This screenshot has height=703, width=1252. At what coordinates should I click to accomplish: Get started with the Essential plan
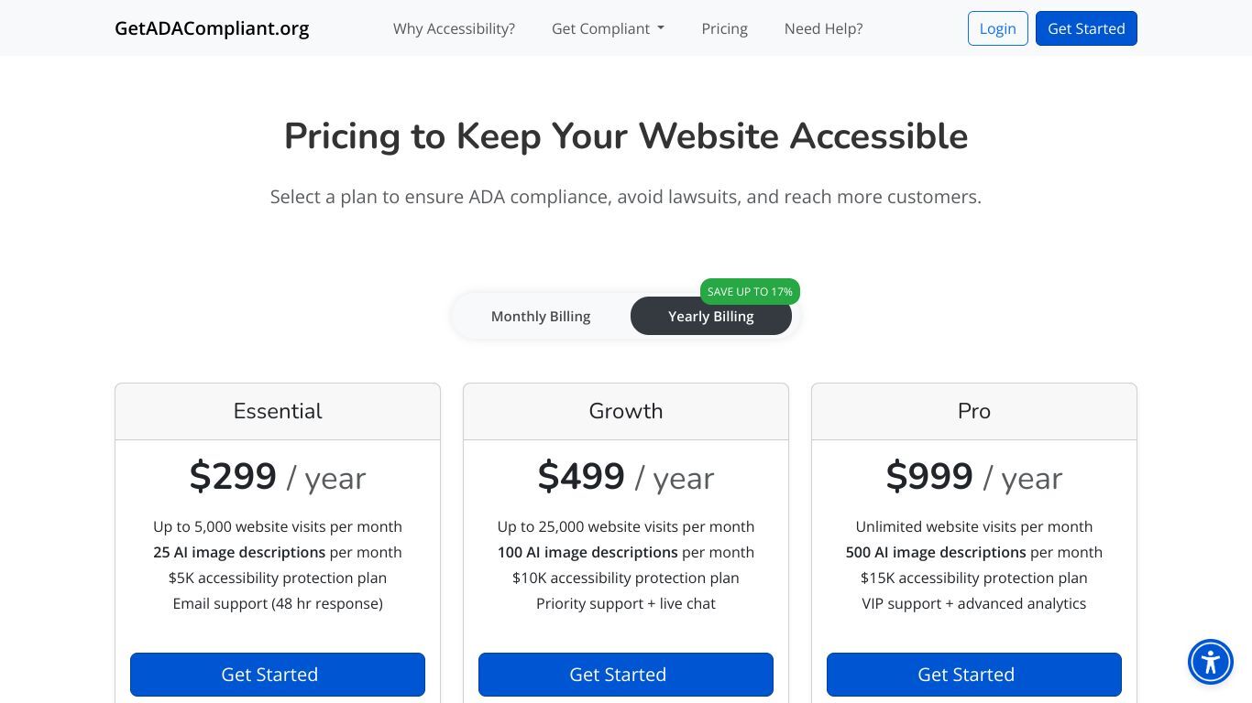coord(278,675)
